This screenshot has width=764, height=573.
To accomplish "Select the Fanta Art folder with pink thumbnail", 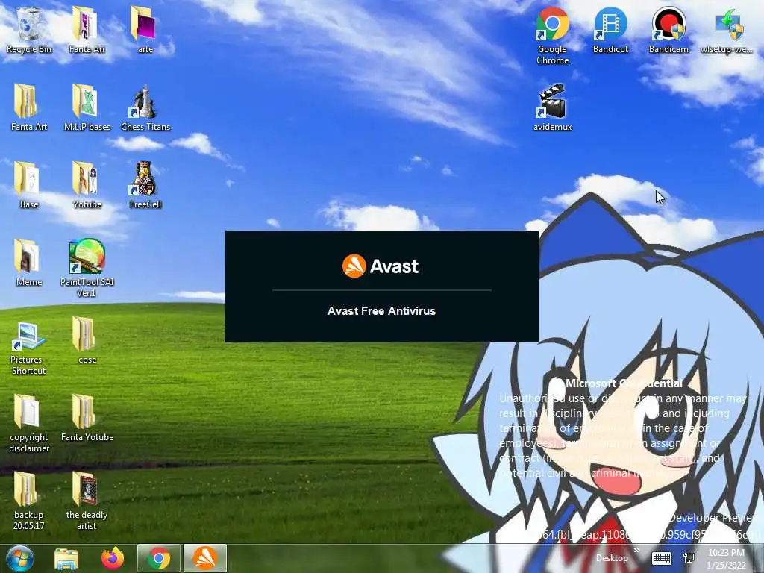I will coord(87,31).
